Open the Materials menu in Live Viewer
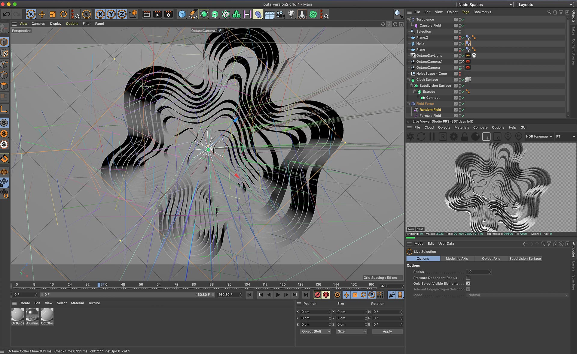 (462, 127)
